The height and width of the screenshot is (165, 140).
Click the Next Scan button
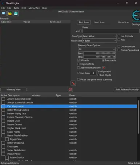(x=99, y=22)
